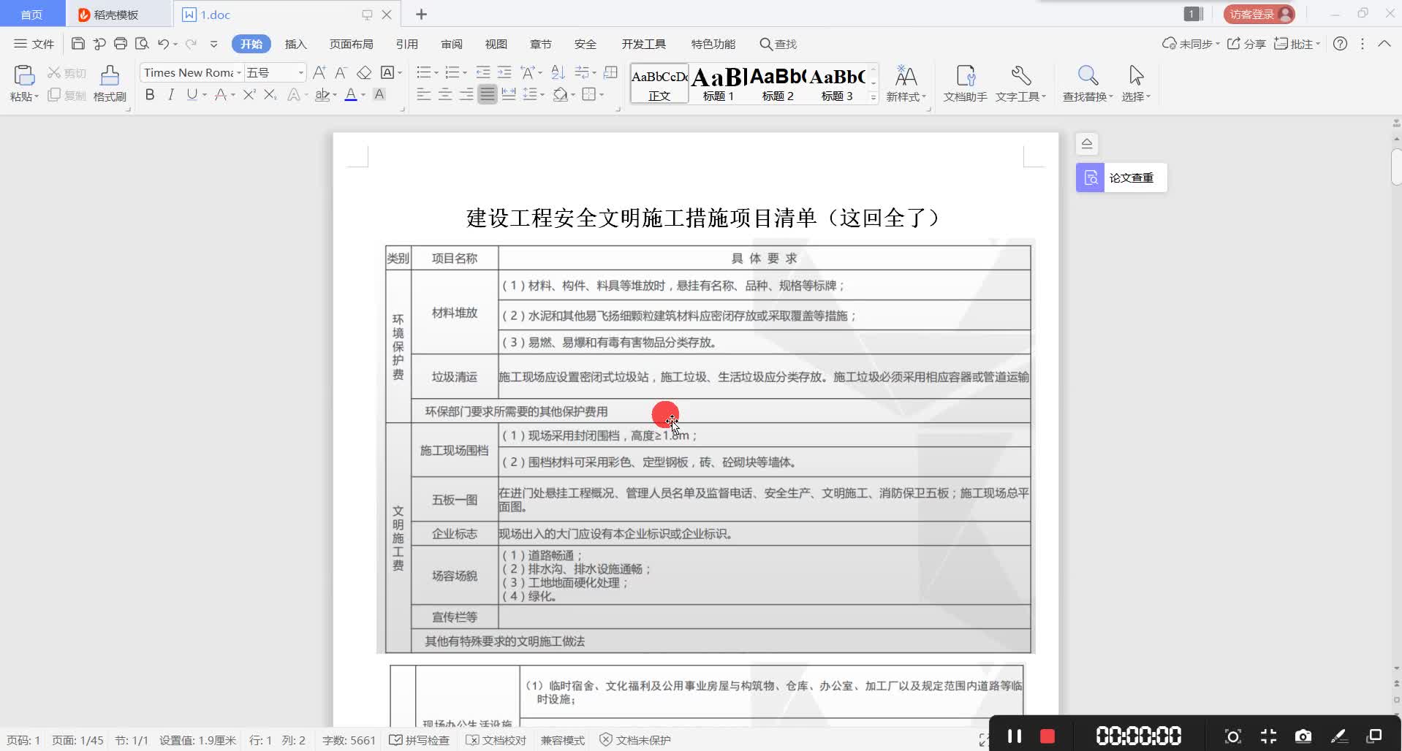Viewport: 1402px width, 751px height.
Task: Open Print Preview icon
Action: (142, 44)
